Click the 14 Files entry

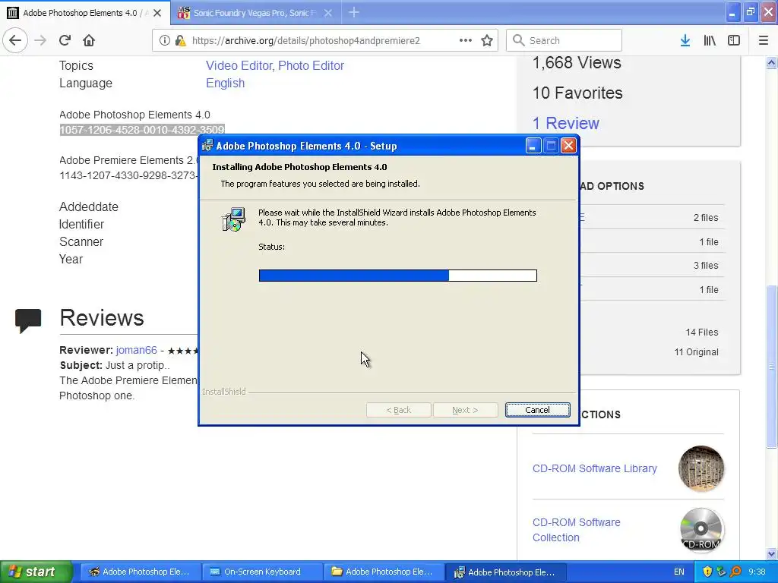pyautogui.click(x=701, y=332)
